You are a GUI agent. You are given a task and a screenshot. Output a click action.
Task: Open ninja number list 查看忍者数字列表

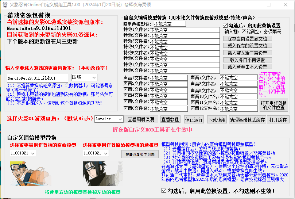point(140,154)
